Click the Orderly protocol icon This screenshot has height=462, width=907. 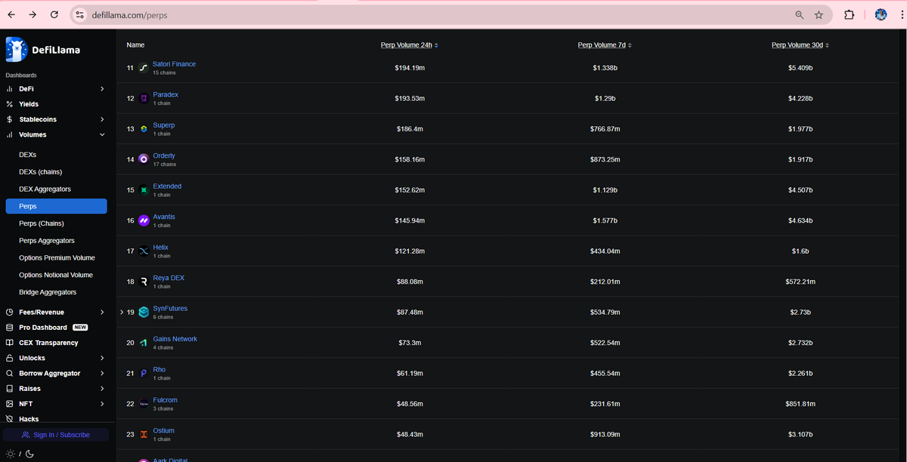pos(144,160)
